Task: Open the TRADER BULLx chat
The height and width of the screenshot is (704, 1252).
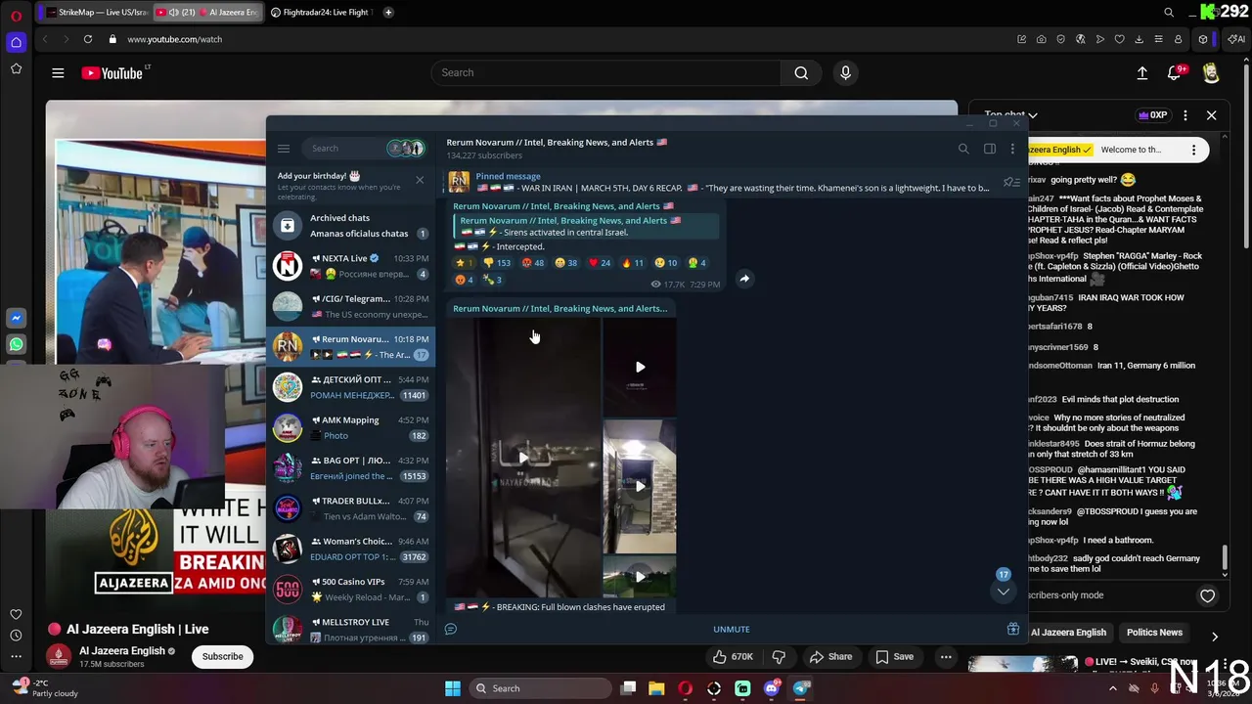Action: pos(352,508)
